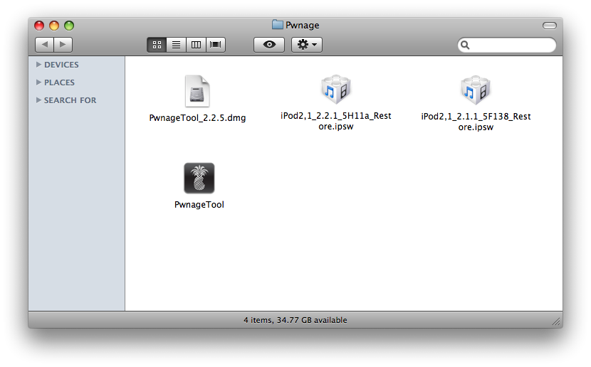
Task: Expand the SEARCH FOR sidebar section
Action: click(x=38, y=100)
